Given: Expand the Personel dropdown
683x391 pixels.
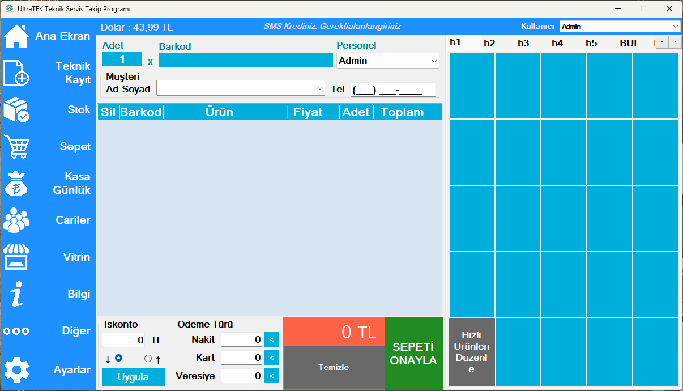Looking at the screenshot, I should tap(434, 61).
